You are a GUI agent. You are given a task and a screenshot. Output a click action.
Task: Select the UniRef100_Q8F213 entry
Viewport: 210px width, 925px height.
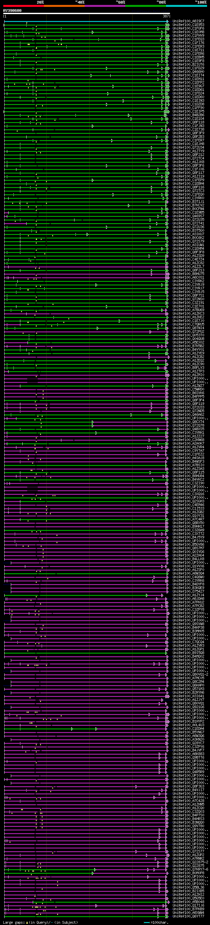(188, 270)
